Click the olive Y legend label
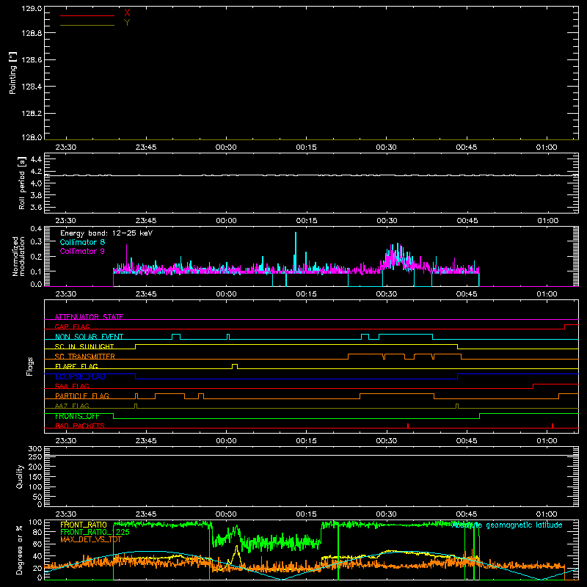Image resolution: width=587 pixels, height=587 pixels. click(x=127, y=23)
